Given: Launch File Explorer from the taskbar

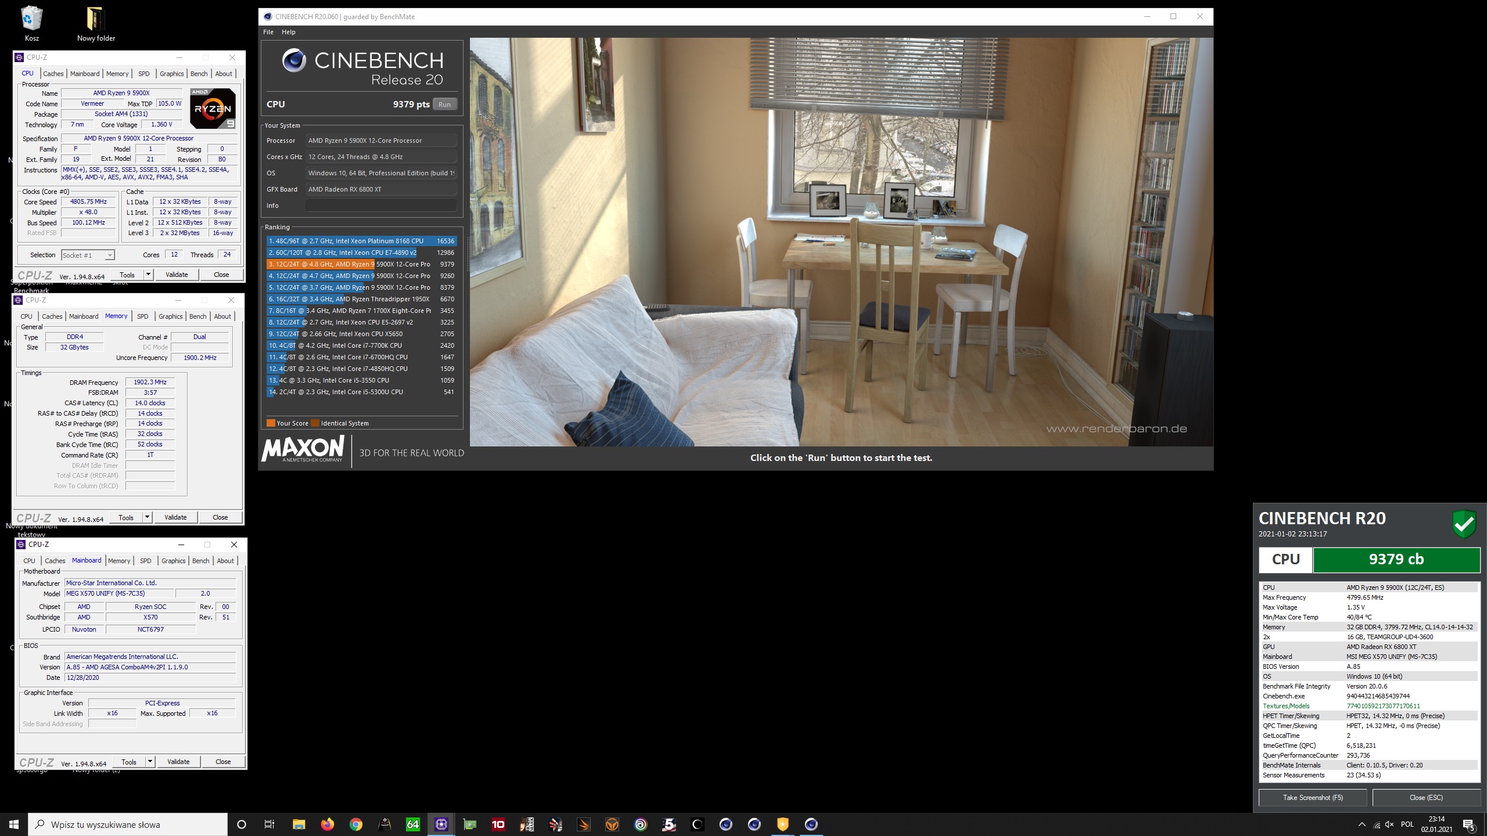Looking at the screenshot, I should 299,824.
